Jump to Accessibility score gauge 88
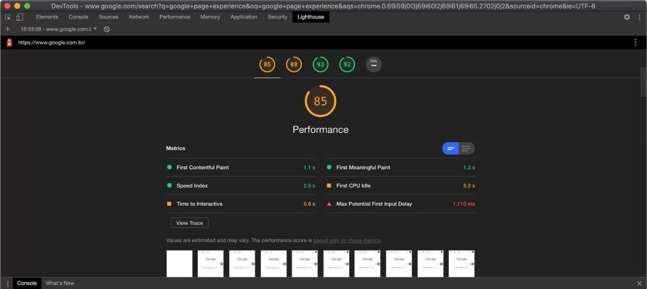The image size is (647, 289). tap(294, 64)
